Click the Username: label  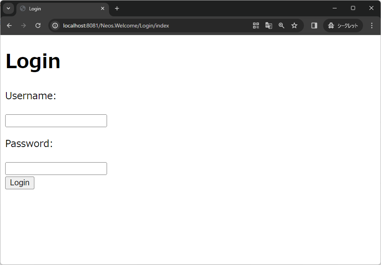31,96
